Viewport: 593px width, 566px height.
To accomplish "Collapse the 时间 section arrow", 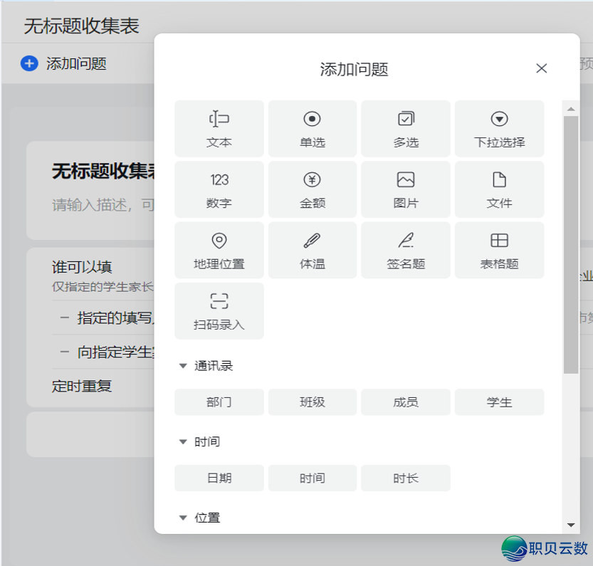I will pos(183,442).
